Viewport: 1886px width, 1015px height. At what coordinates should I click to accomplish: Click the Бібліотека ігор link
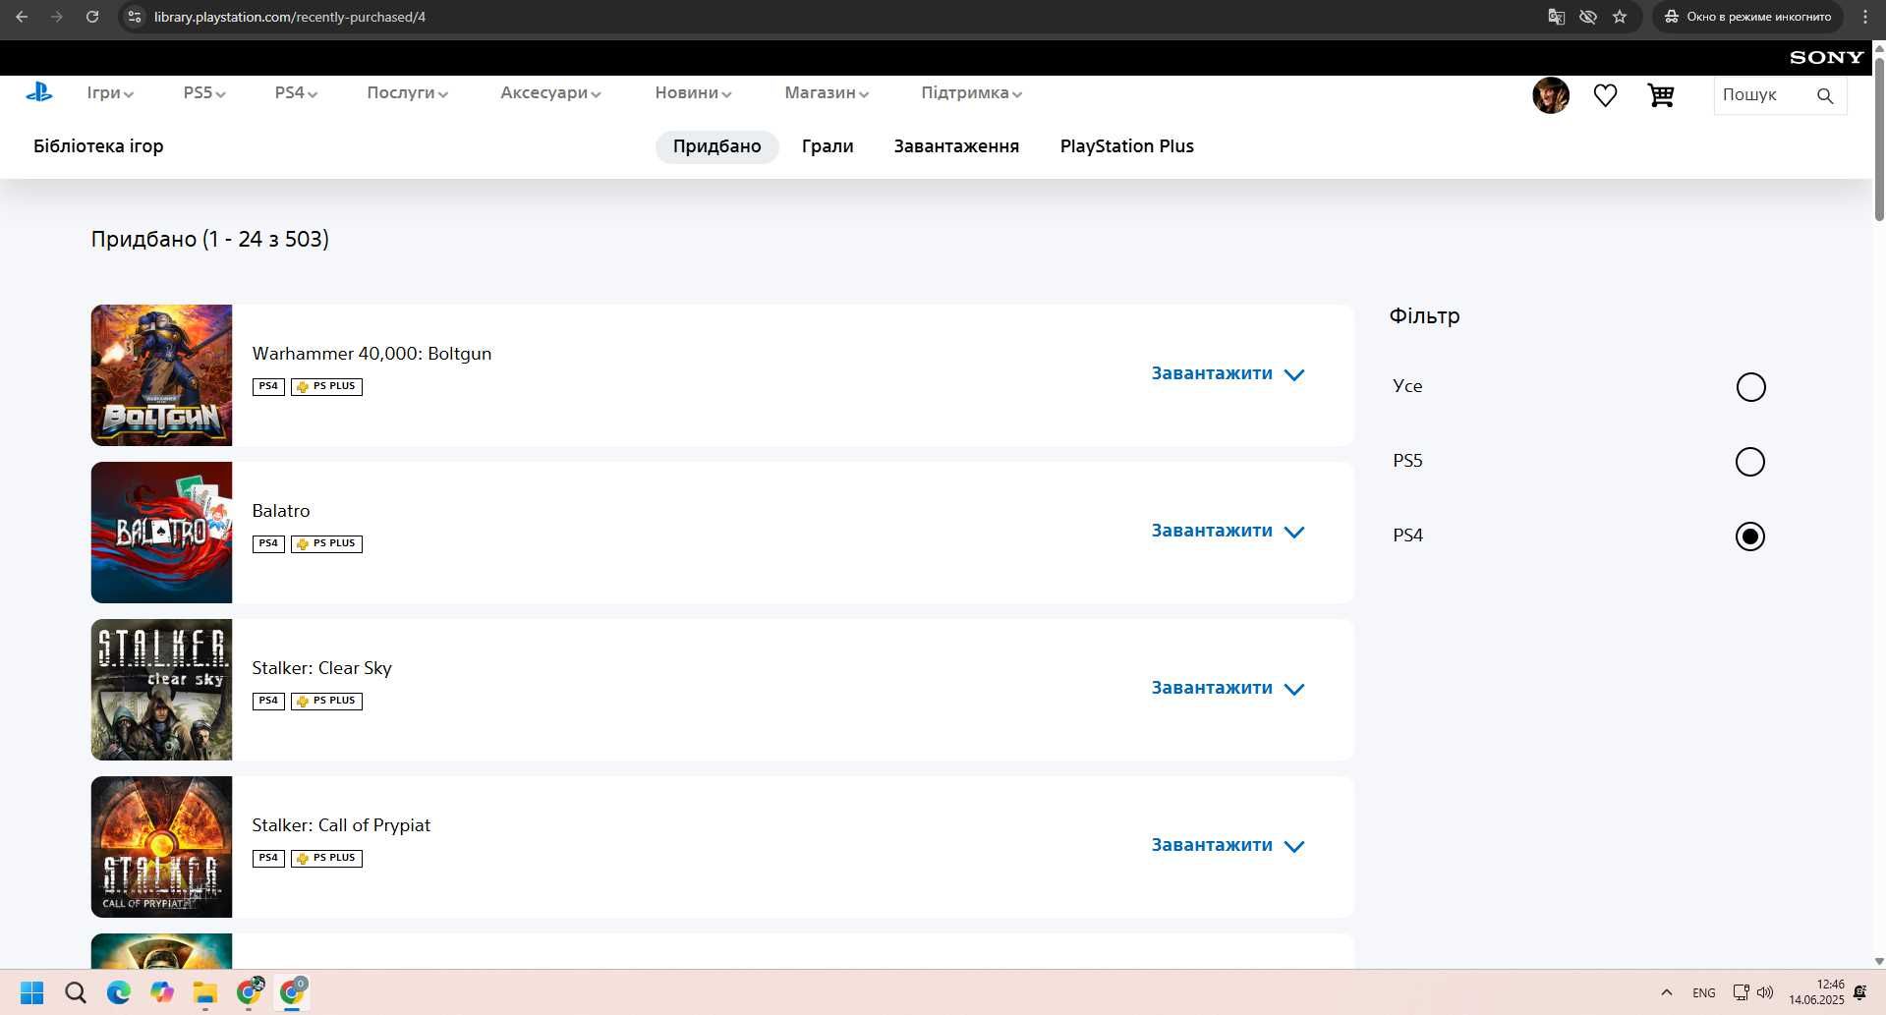[x=98, y=146]
